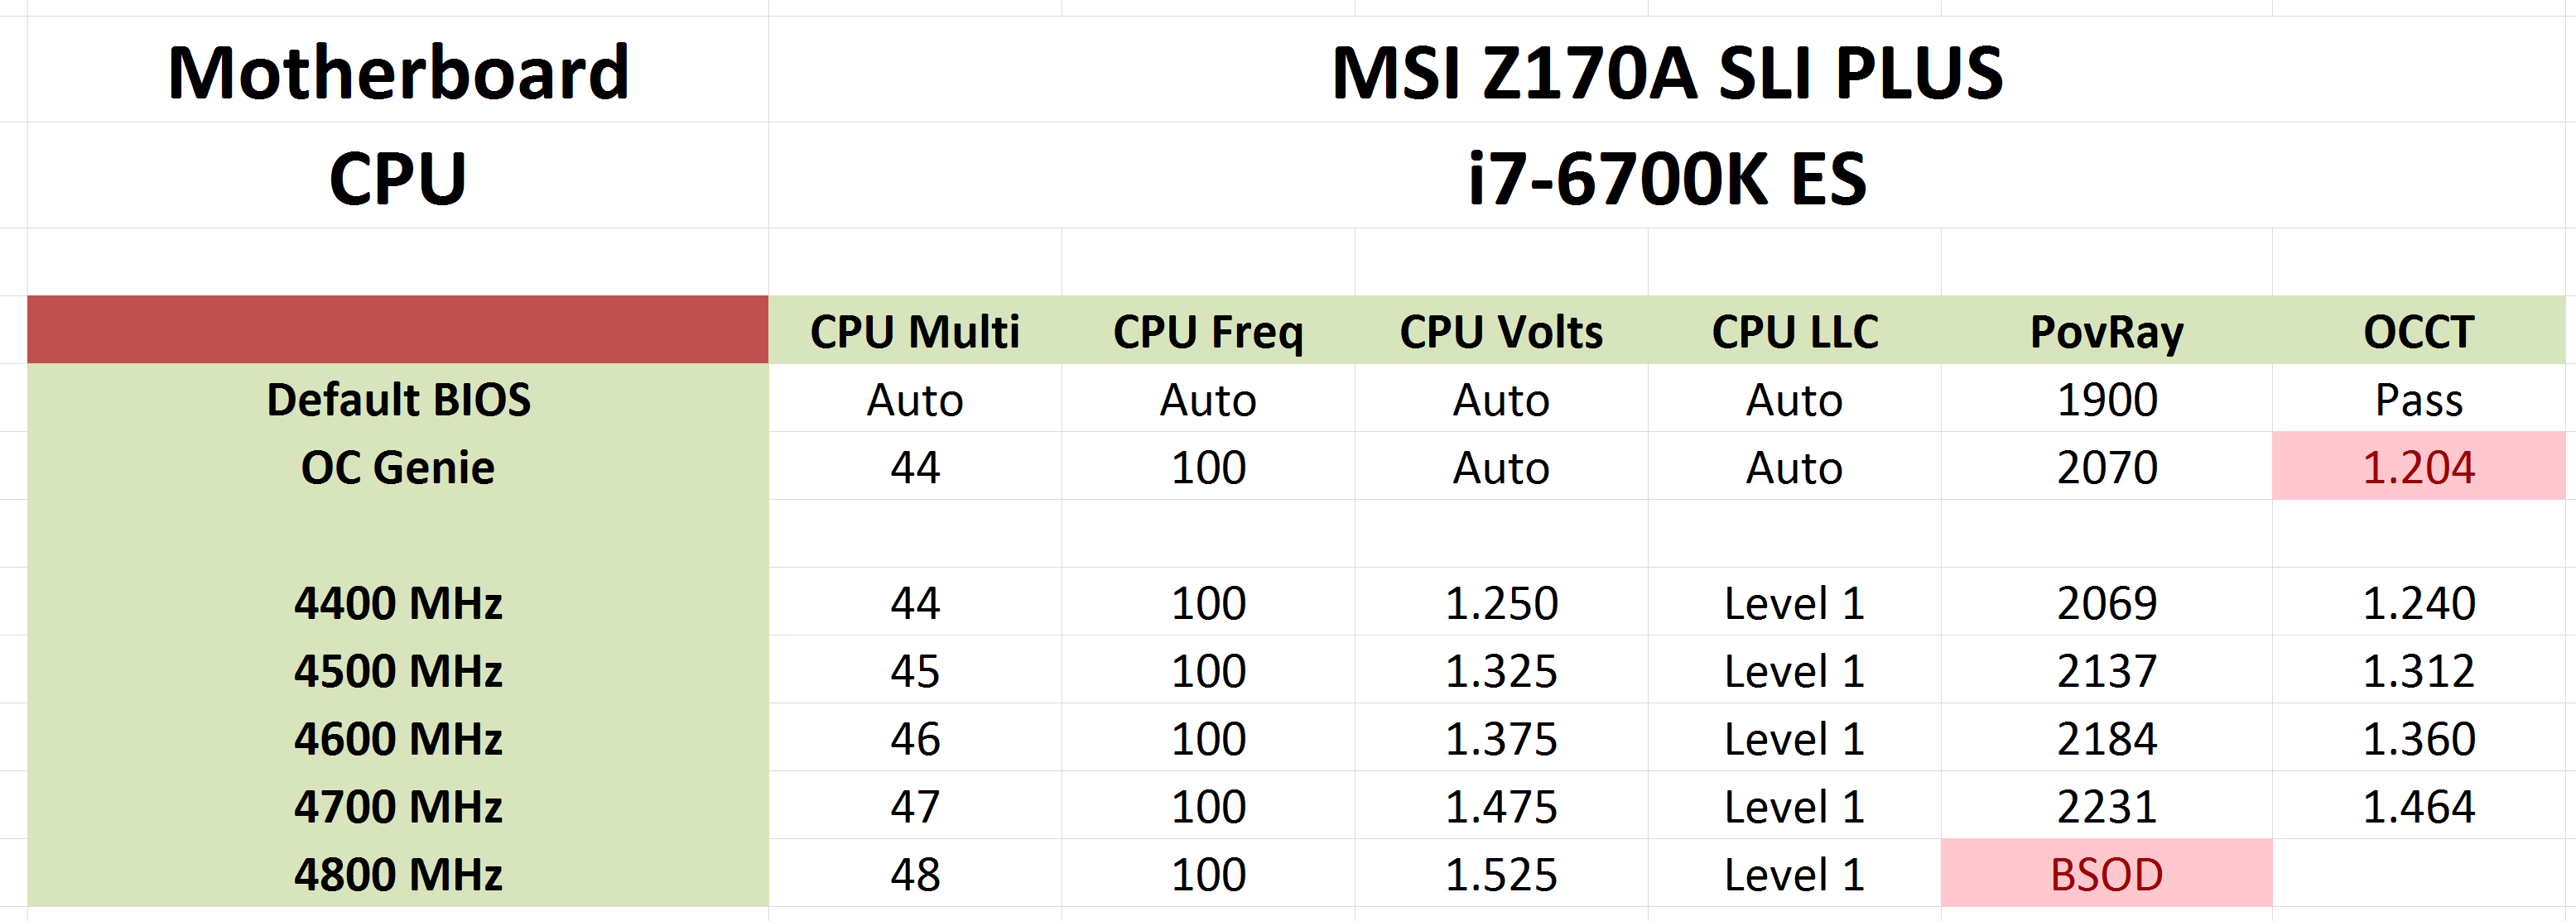Select the pink 1.204 OCCT cell

pyautogui.click(x=2419, y=467)
